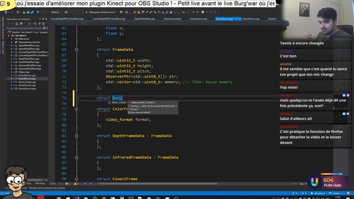The width and height of the screenshot is (354, 199).
Task: Open the ConvertDepthIRToColorEffect.hpp editor tab
Action: [x=67, y=19]
